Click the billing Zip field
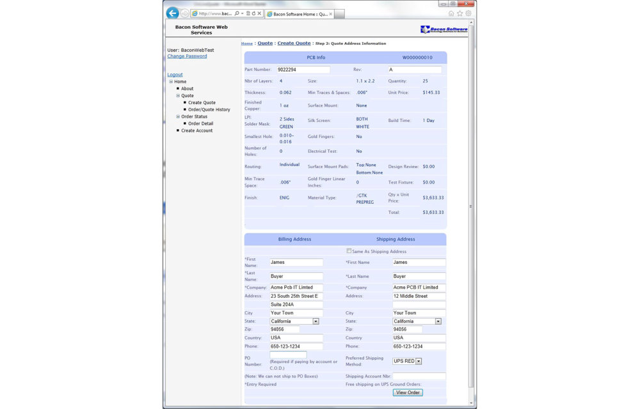The width and height of the screenshot is (640, 409). coord(285,329)
